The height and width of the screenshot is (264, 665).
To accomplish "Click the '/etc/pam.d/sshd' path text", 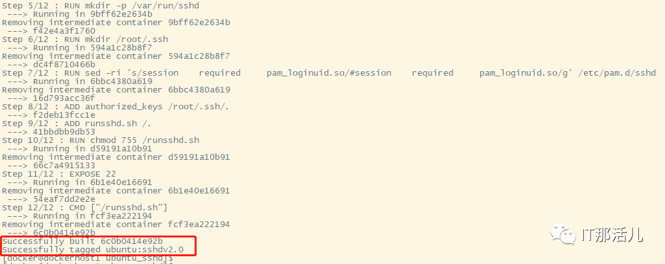I will tap(617, 72).
